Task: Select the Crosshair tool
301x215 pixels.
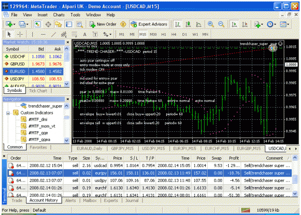Action: 20,34
